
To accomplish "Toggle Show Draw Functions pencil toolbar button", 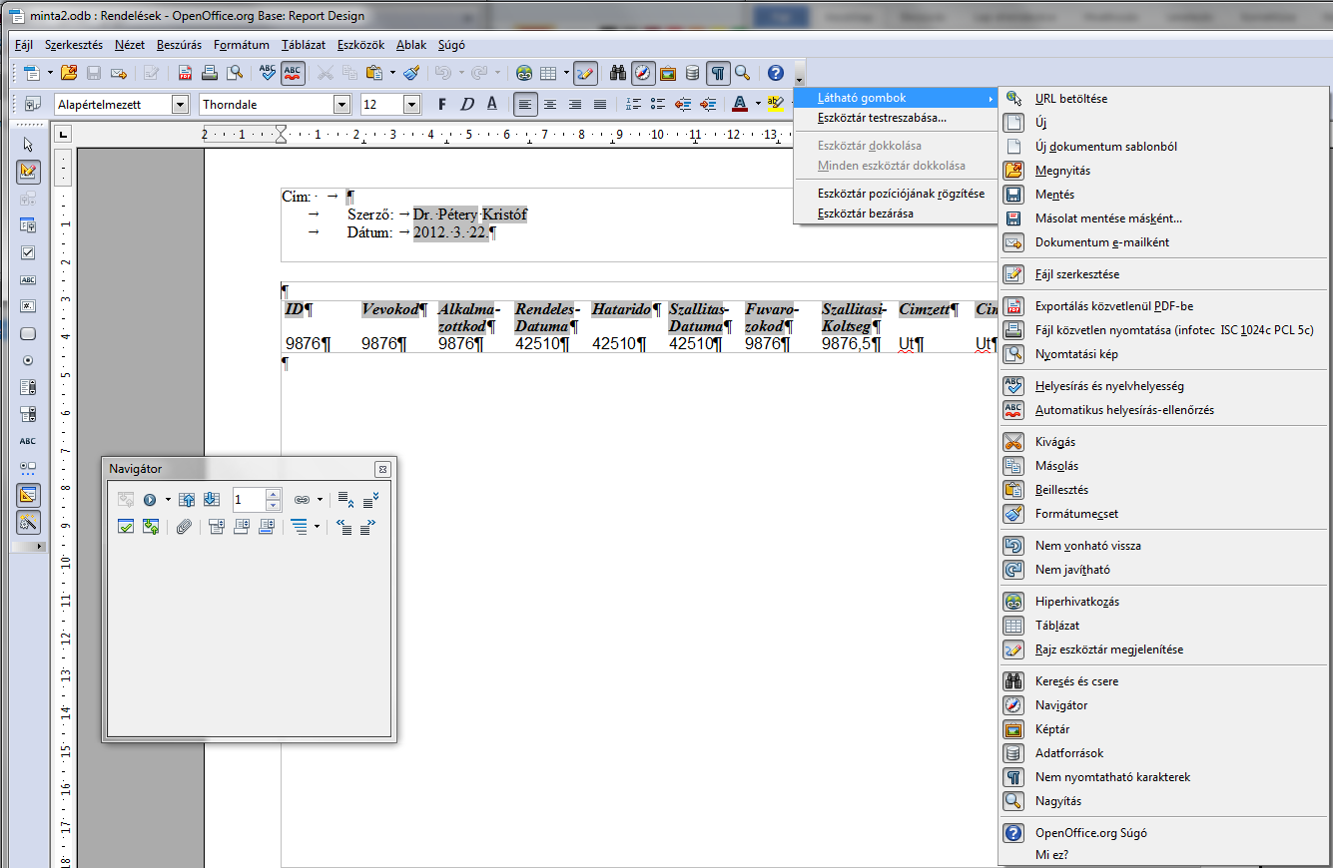I will (x=585, y=73).
